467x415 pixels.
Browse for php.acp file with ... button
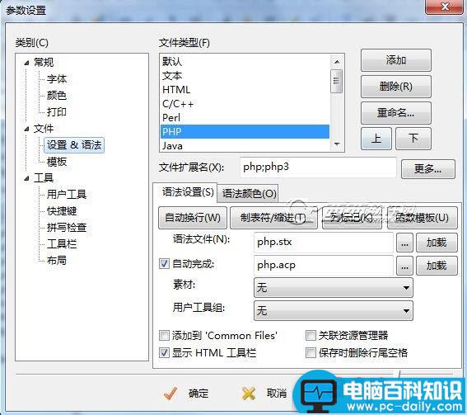[404, 266]
